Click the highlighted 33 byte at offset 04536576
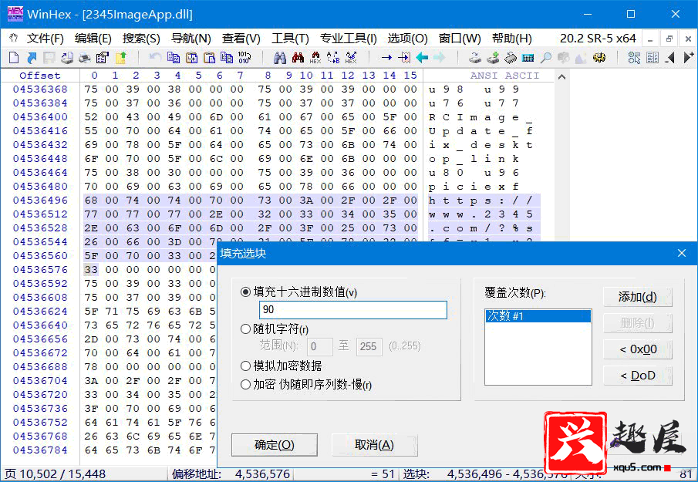Image resolution: width=698 pixels, height=482 pixels. (x=91, y=269)
